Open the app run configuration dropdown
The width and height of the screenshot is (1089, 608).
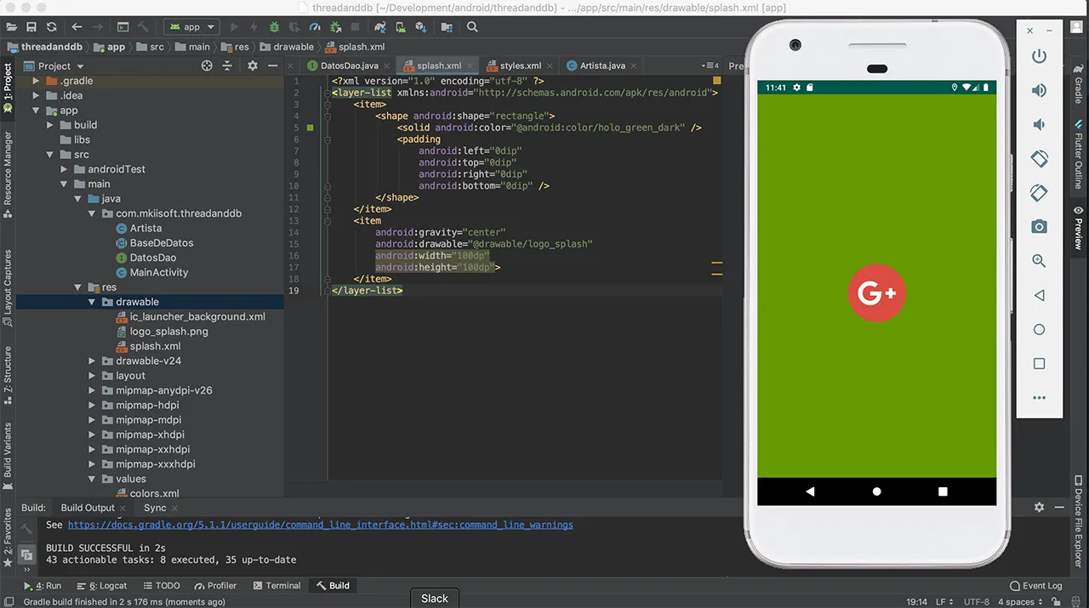pyautogui.click(x=191, y=27)
